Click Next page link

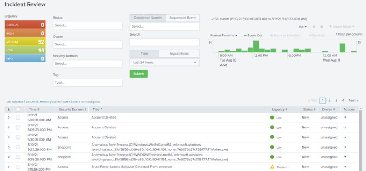tap(353, 100)
